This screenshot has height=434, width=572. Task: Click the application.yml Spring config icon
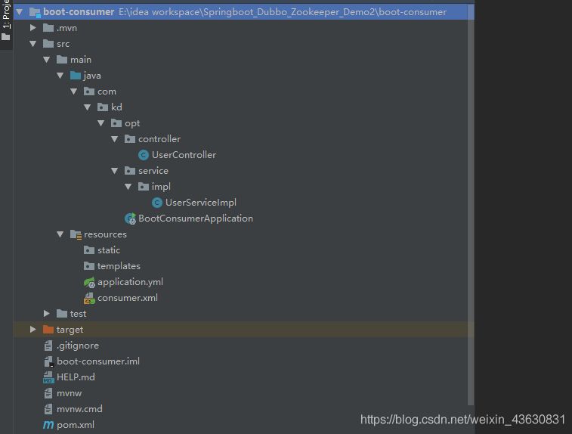click(x=89, y=282)
